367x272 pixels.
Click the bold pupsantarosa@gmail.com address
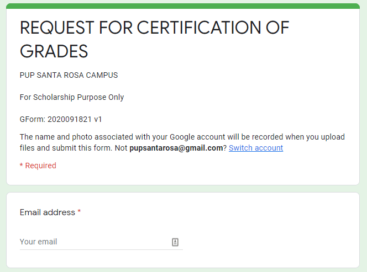point(176,148)
